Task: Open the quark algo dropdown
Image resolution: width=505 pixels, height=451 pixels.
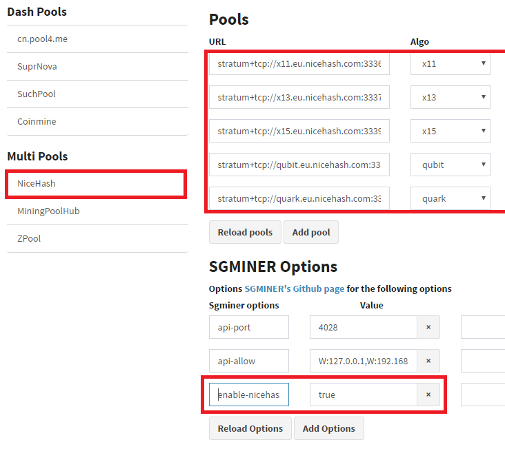Action: pos(450,198)
